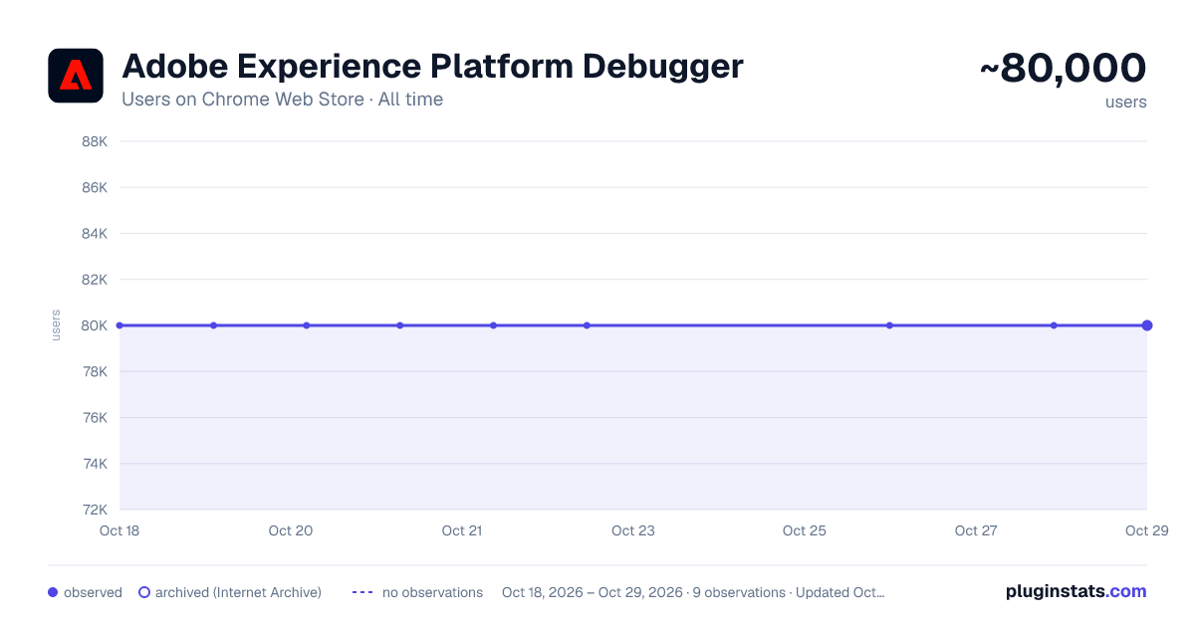This screenshot has height=627, width=1195.
Task: Click the Oct 29 x-axis label
Action: 1145,530
